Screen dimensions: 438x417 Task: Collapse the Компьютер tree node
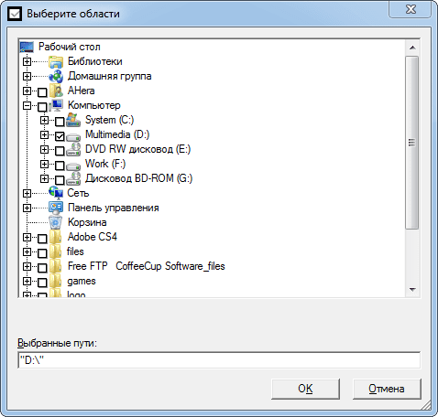coord(27,105)
